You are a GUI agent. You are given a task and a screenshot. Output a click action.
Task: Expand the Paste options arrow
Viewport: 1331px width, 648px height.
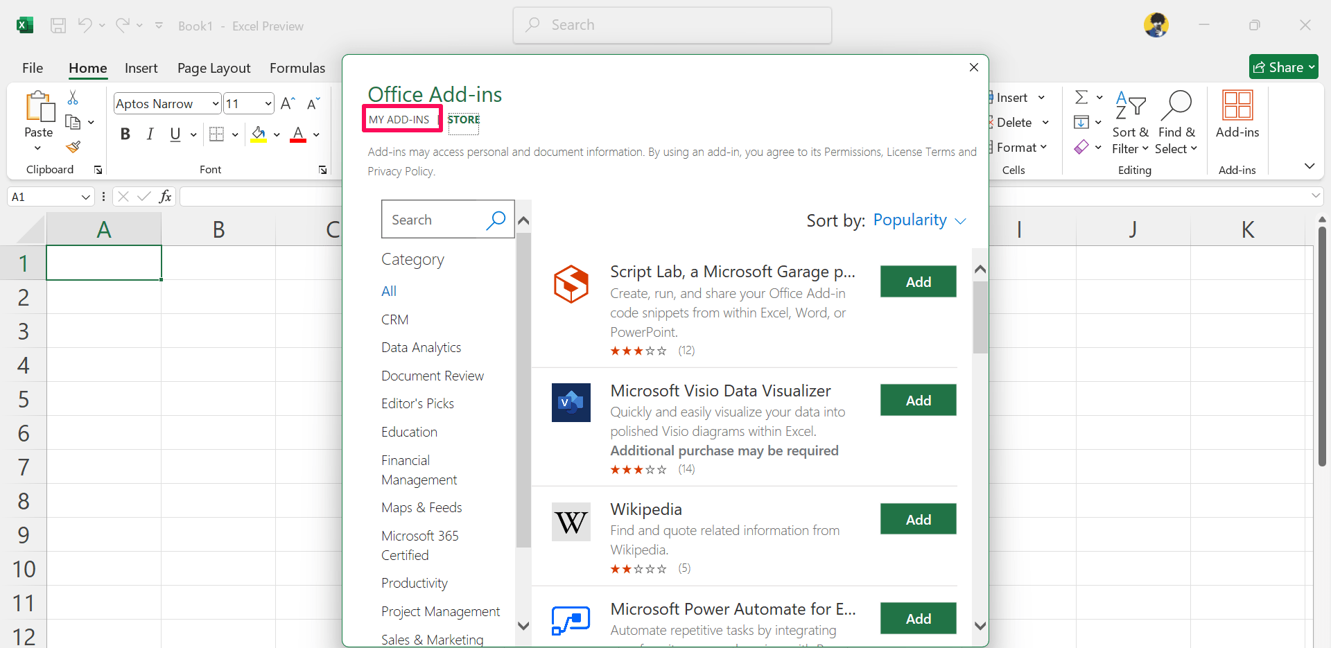point(38,148)
